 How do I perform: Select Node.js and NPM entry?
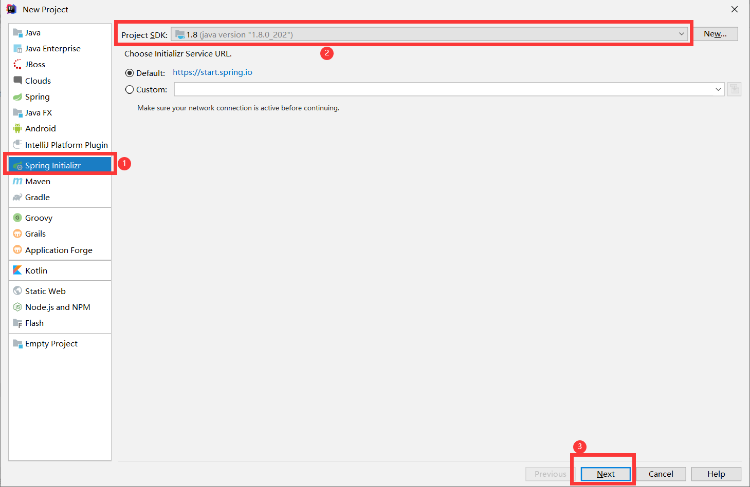click(60, 307)
